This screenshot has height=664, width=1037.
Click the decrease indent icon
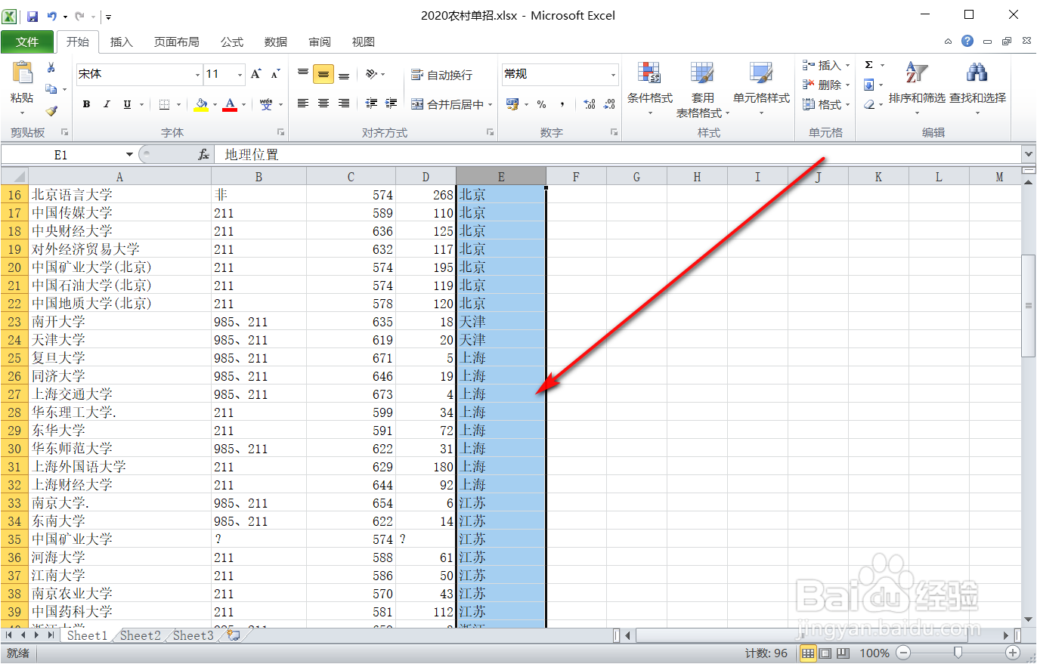tap(371, 103)
